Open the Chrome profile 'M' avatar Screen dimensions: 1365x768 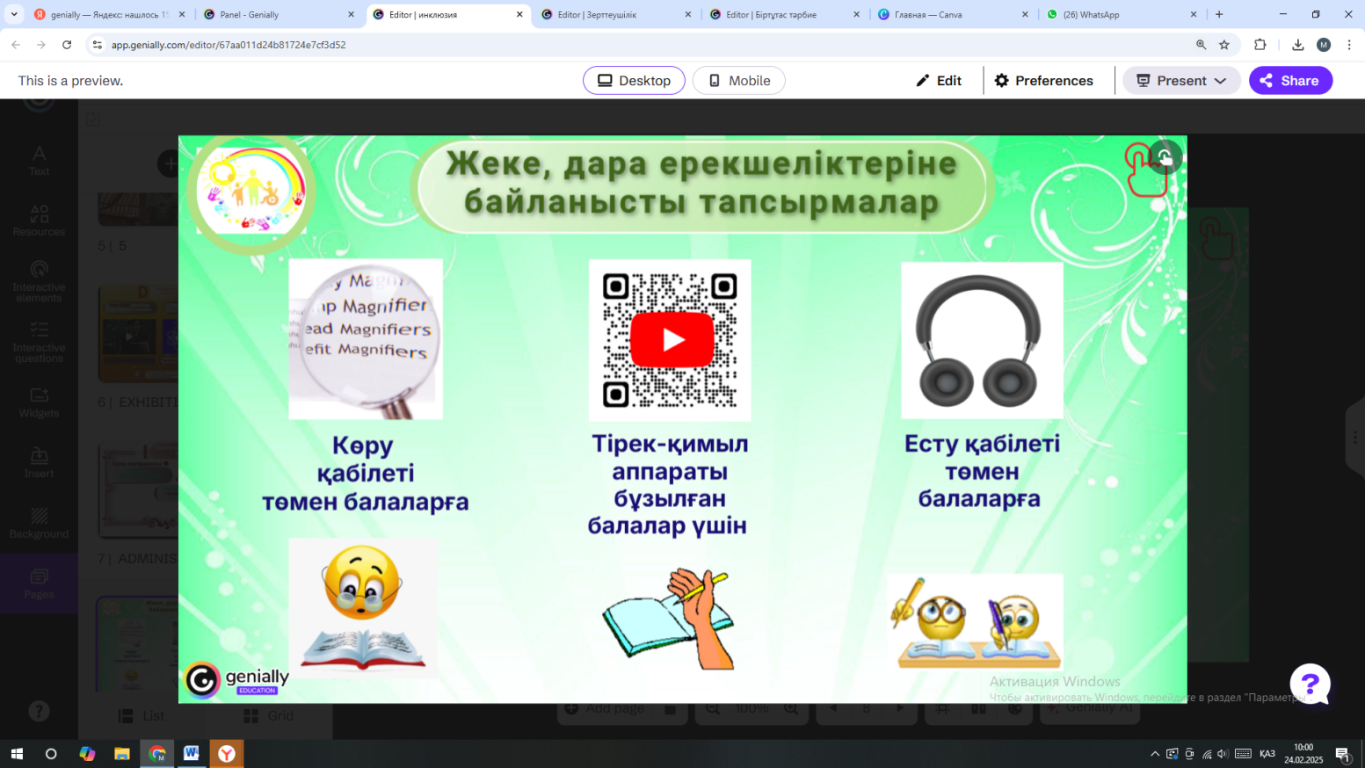(1324, 45)
